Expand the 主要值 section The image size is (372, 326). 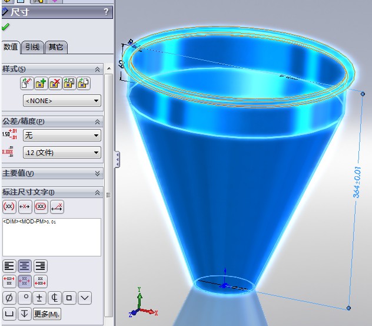click(97, 173)
